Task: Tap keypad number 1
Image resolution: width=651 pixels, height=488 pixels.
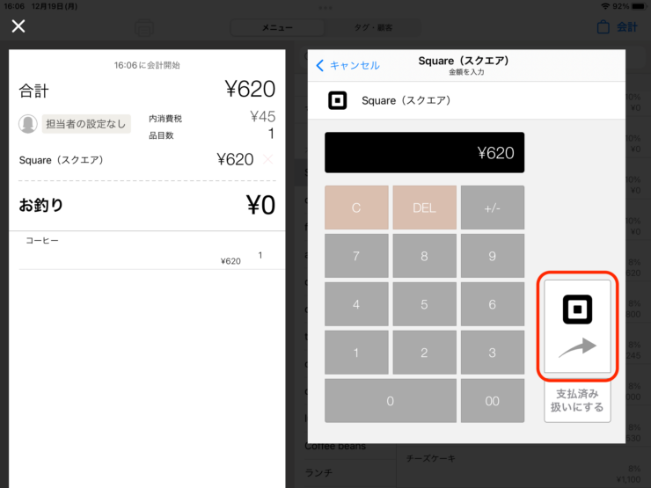Action: pos(356,353)
